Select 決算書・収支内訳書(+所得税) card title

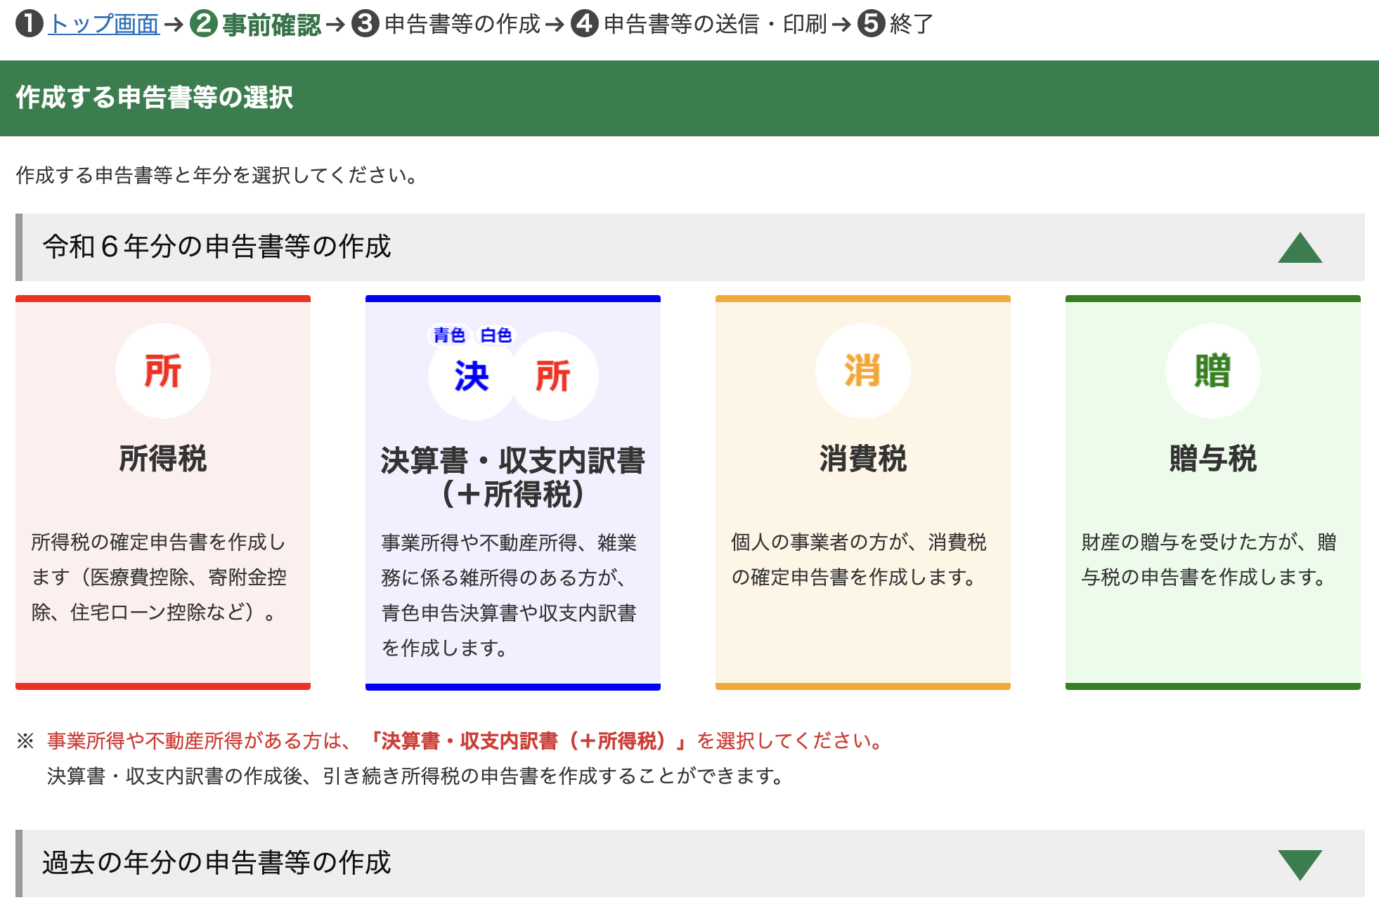pyautogui.click(x=513, y=477)
